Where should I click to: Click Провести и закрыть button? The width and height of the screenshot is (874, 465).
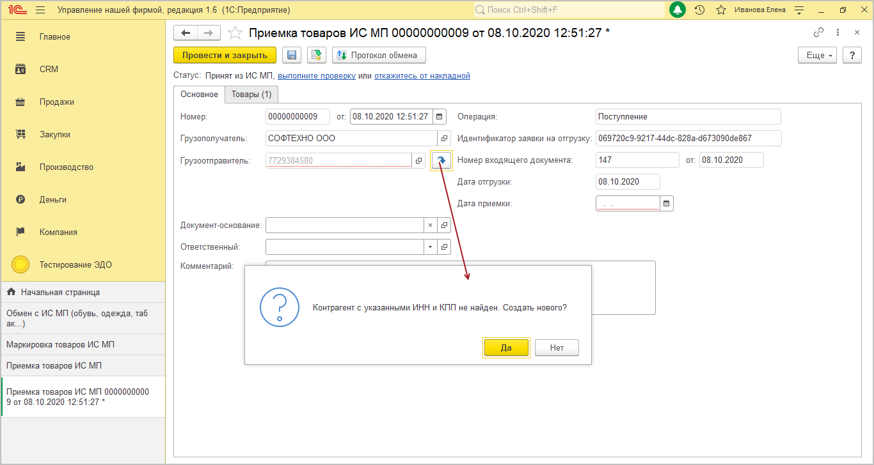click(225, 55)
